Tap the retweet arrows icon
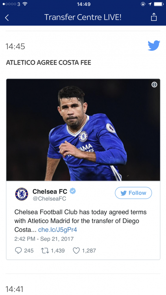 tap(45, 251)
